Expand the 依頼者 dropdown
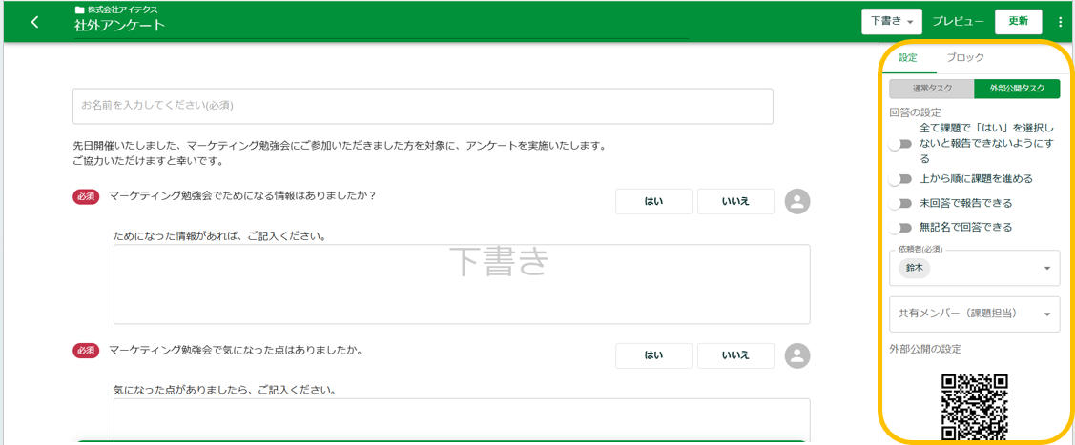Viewport: 1075px width, 445px height. pyautogui.click(x=1047, y=269)
